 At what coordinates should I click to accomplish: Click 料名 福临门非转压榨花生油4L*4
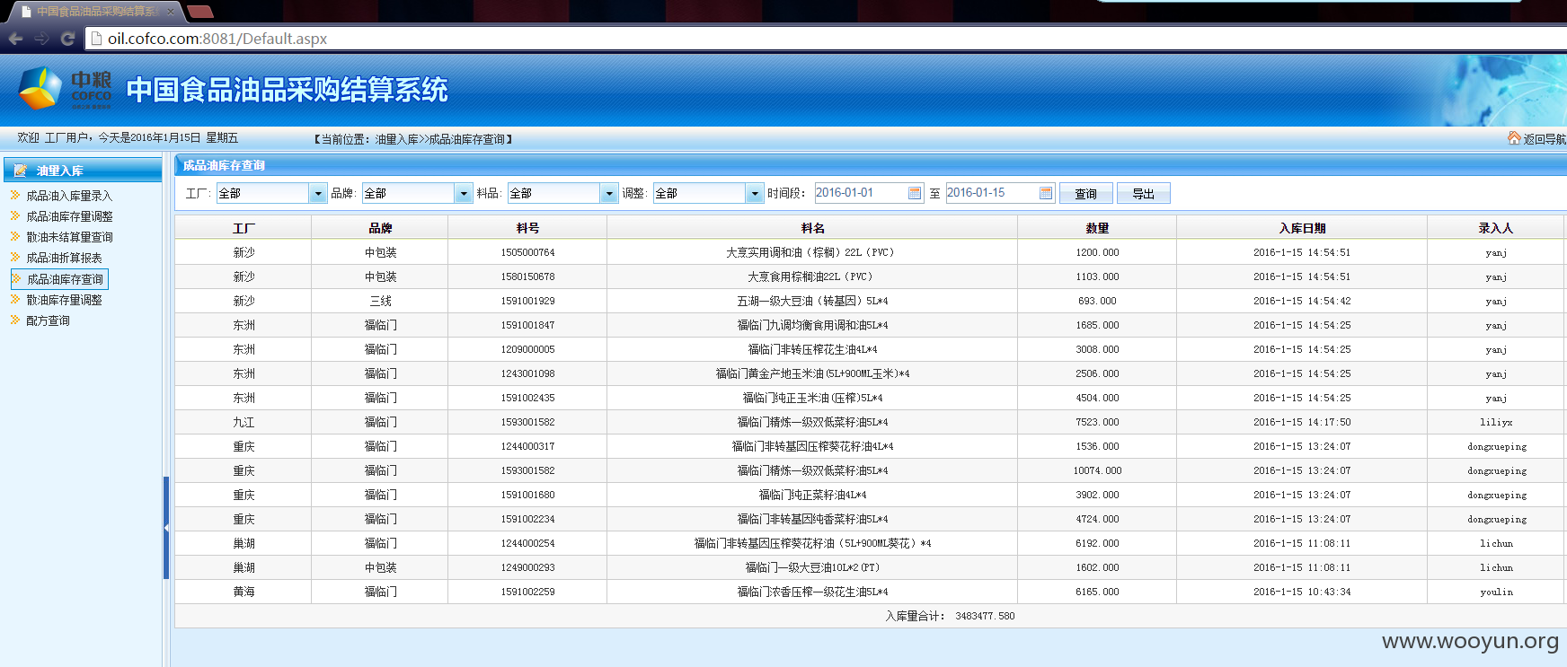click(812, 350)
